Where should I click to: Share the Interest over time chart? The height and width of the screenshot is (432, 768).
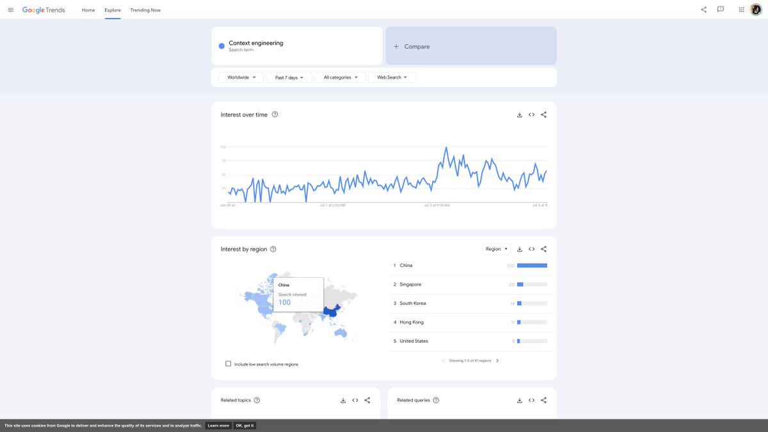pos(544,115)
